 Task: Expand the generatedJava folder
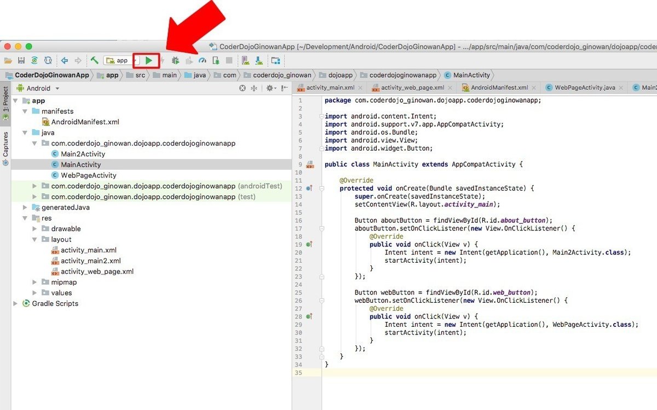(x=25, y=207)
